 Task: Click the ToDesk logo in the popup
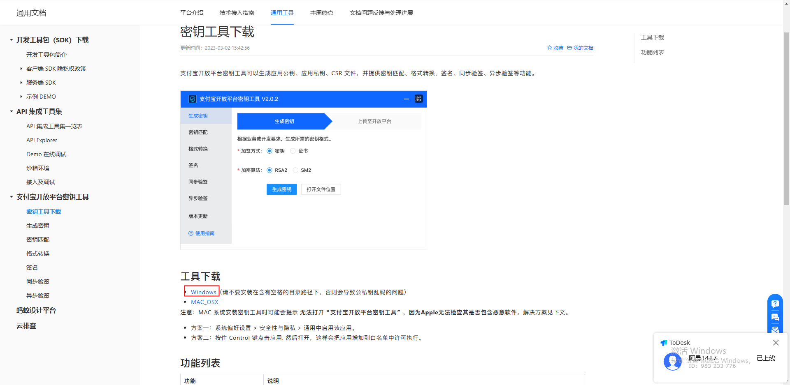pos(664,342)
